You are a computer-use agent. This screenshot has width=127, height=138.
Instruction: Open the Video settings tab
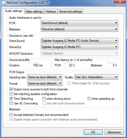[x=34, y=11]
